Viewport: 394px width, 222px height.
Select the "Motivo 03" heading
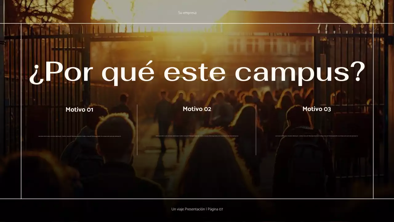(316, 109)
